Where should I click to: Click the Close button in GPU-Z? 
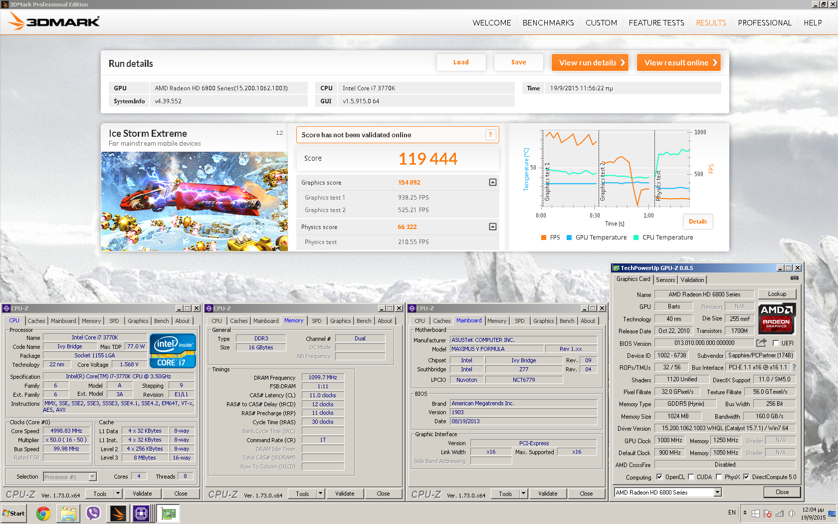tap(782, 492)
